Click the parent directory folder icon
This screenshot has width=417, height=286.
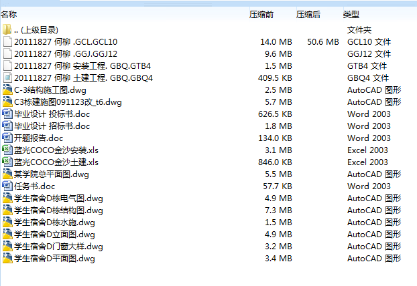[x=7, y=30]
